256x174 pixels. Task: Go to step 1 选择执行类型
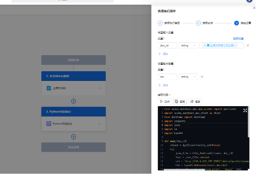[x=169, y=23]
